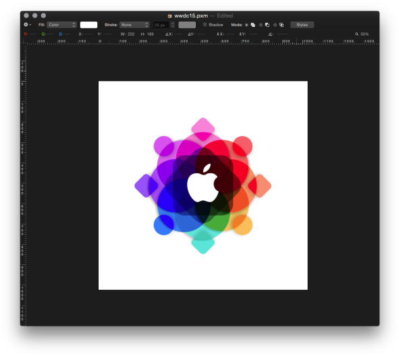Select the third Mode radio button
The image size is (399, 356).
coord(275,25)
